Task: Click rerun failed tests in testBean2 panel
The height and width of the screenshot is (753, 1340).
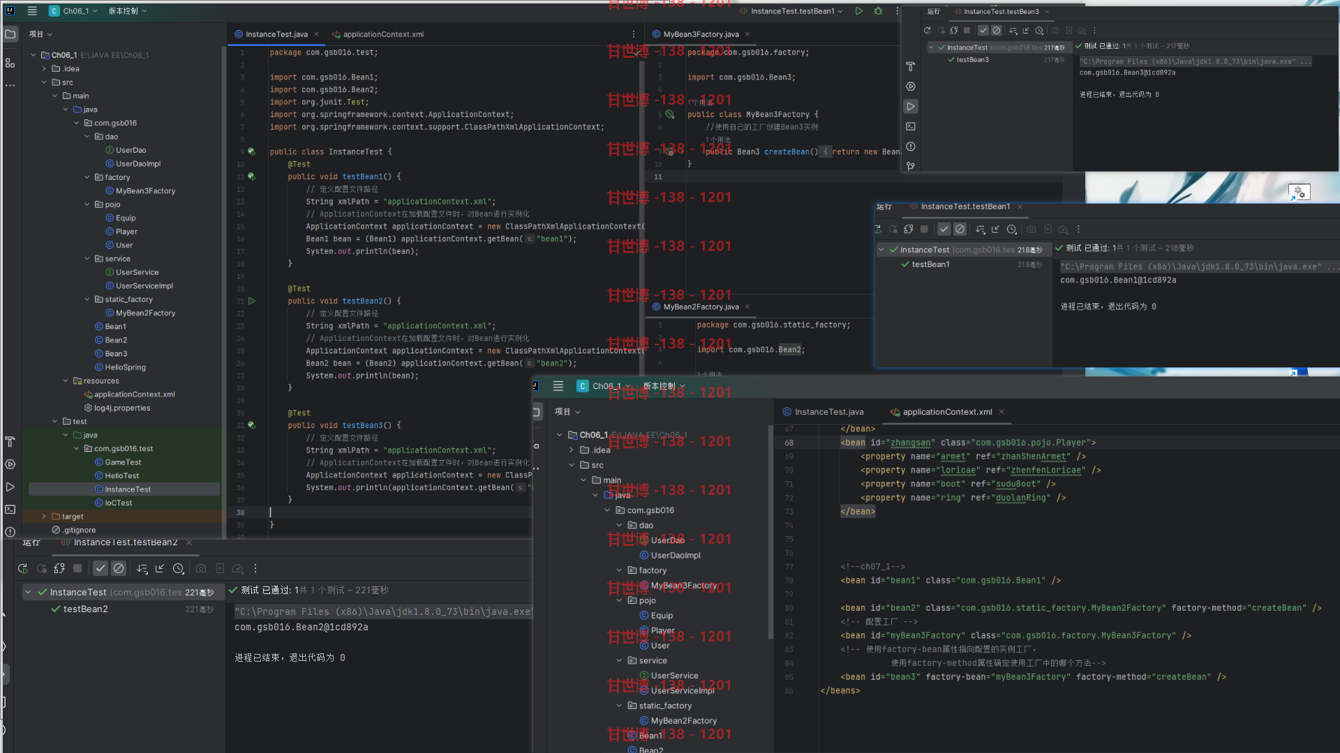Action: tap(41, 568)
